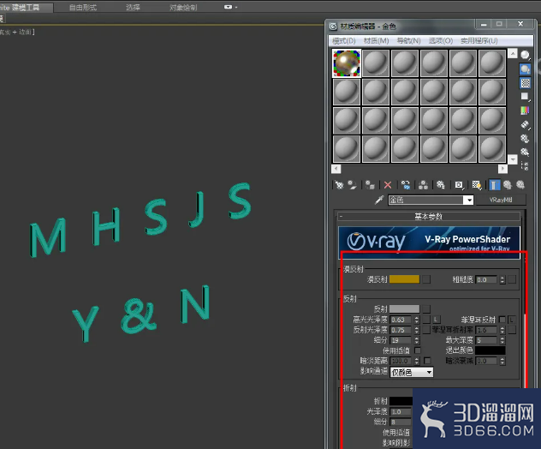Viewport: 541px width, 449px height.
Task: Click 反射光泽度 map button
Action: coord(426,330)
